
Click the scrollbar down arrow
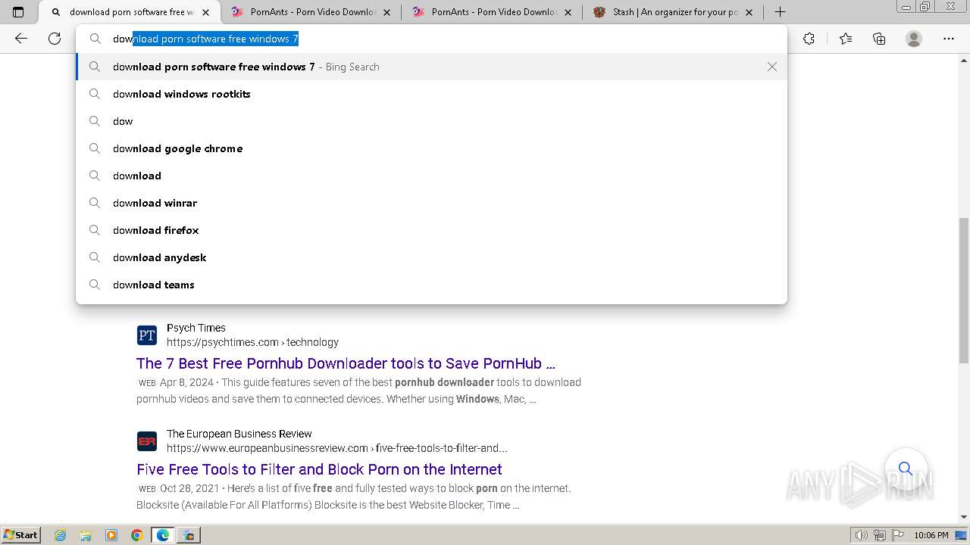[x=964, y=517]
